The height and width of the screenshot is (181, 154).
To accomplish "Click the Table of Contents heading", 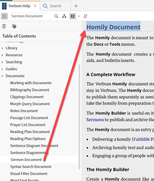I will tap(19, 36).
